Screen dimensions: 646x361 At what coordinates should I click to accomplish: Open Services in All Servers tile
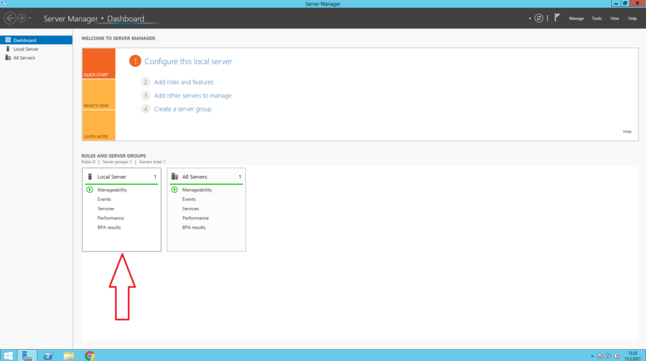(191, 209)
